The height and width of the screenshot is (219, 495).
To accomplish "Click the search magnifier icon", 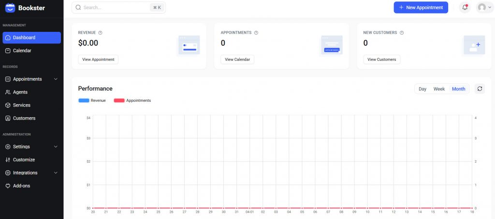I will (78, 8).
